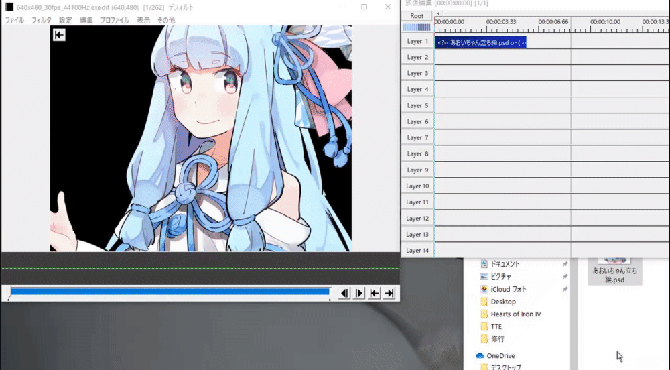
Task: Click the Layer 10 header
Action: click(417, 186)
